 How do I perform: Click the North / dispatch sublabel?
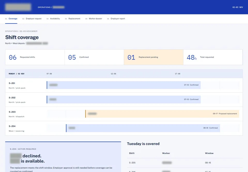17,117
